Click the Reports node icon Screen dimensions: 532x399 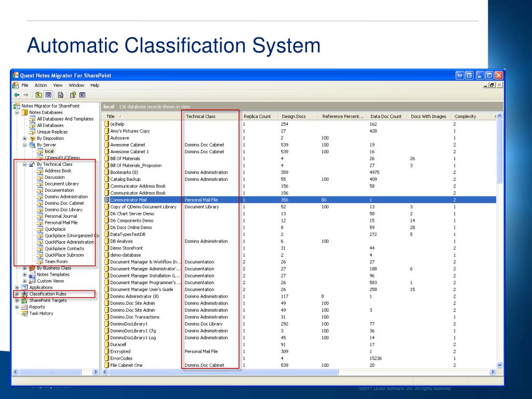pos(24,307)
